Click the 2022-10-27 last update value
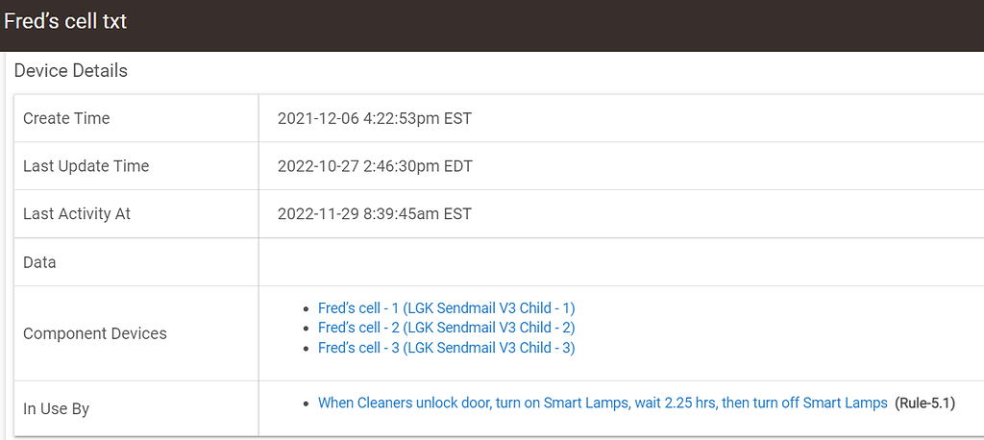Screen dimensions: 984x440 coord(375,166)
